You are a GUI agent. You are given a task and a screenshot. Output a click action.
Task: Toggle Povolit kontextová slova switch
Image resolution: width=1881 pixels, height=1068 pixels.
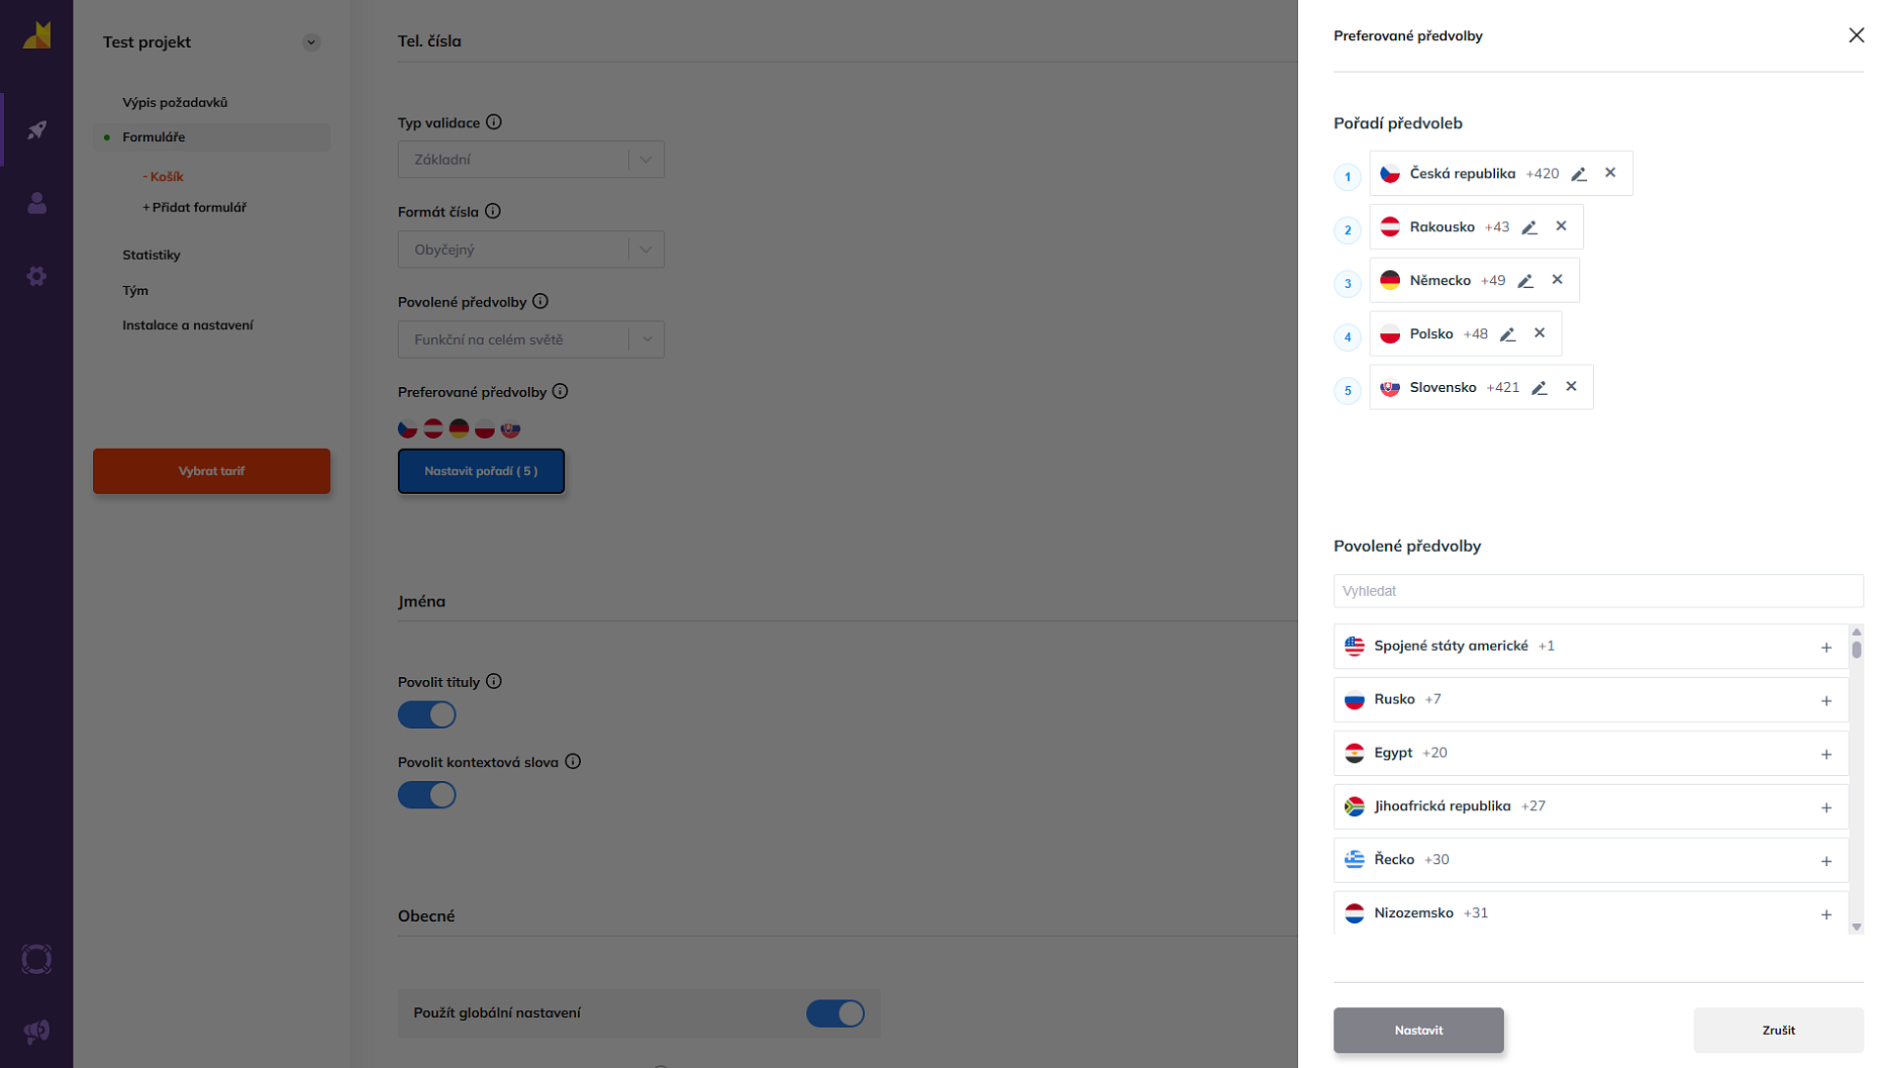pos(427,796)
